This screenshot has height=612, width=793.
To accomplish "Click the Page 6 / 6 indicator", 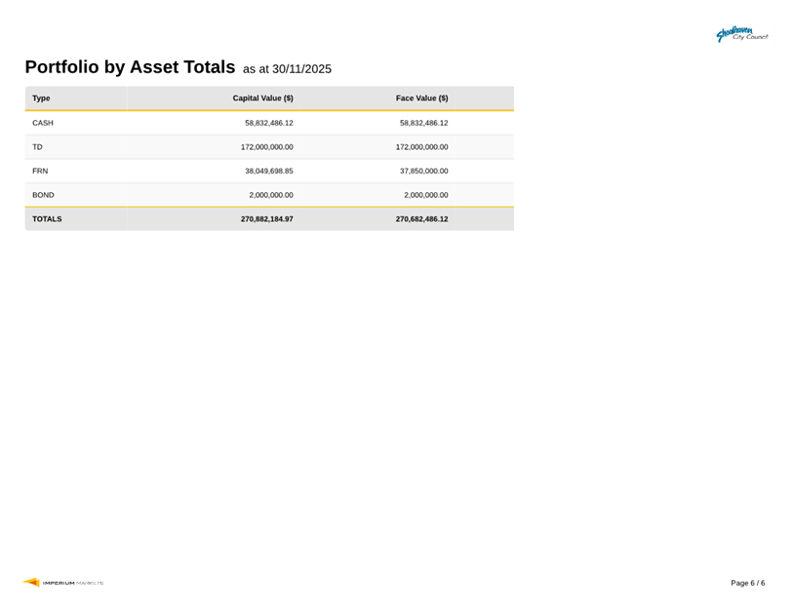I will click(x=747, y=583).
